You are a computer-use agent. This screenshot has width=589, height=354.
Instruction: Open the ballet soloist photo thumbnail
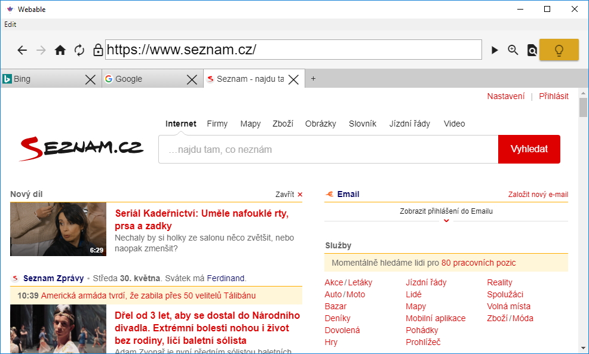58,329
